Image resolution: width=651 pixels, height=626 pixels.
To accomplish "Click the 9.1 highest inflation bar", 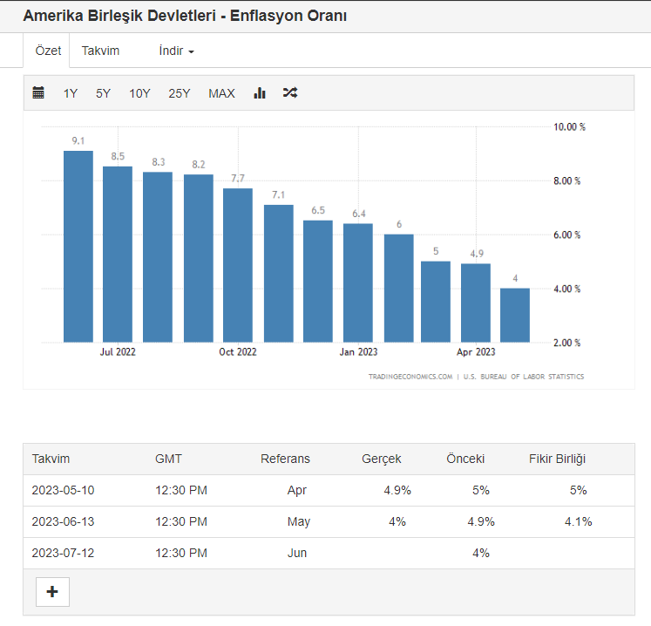I will click(78, 247).
